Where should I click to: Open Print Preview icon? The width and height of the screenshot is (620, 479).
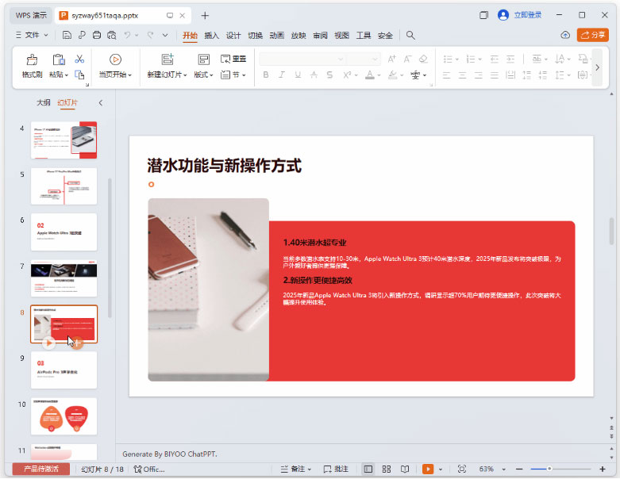[x=112, y=35]
